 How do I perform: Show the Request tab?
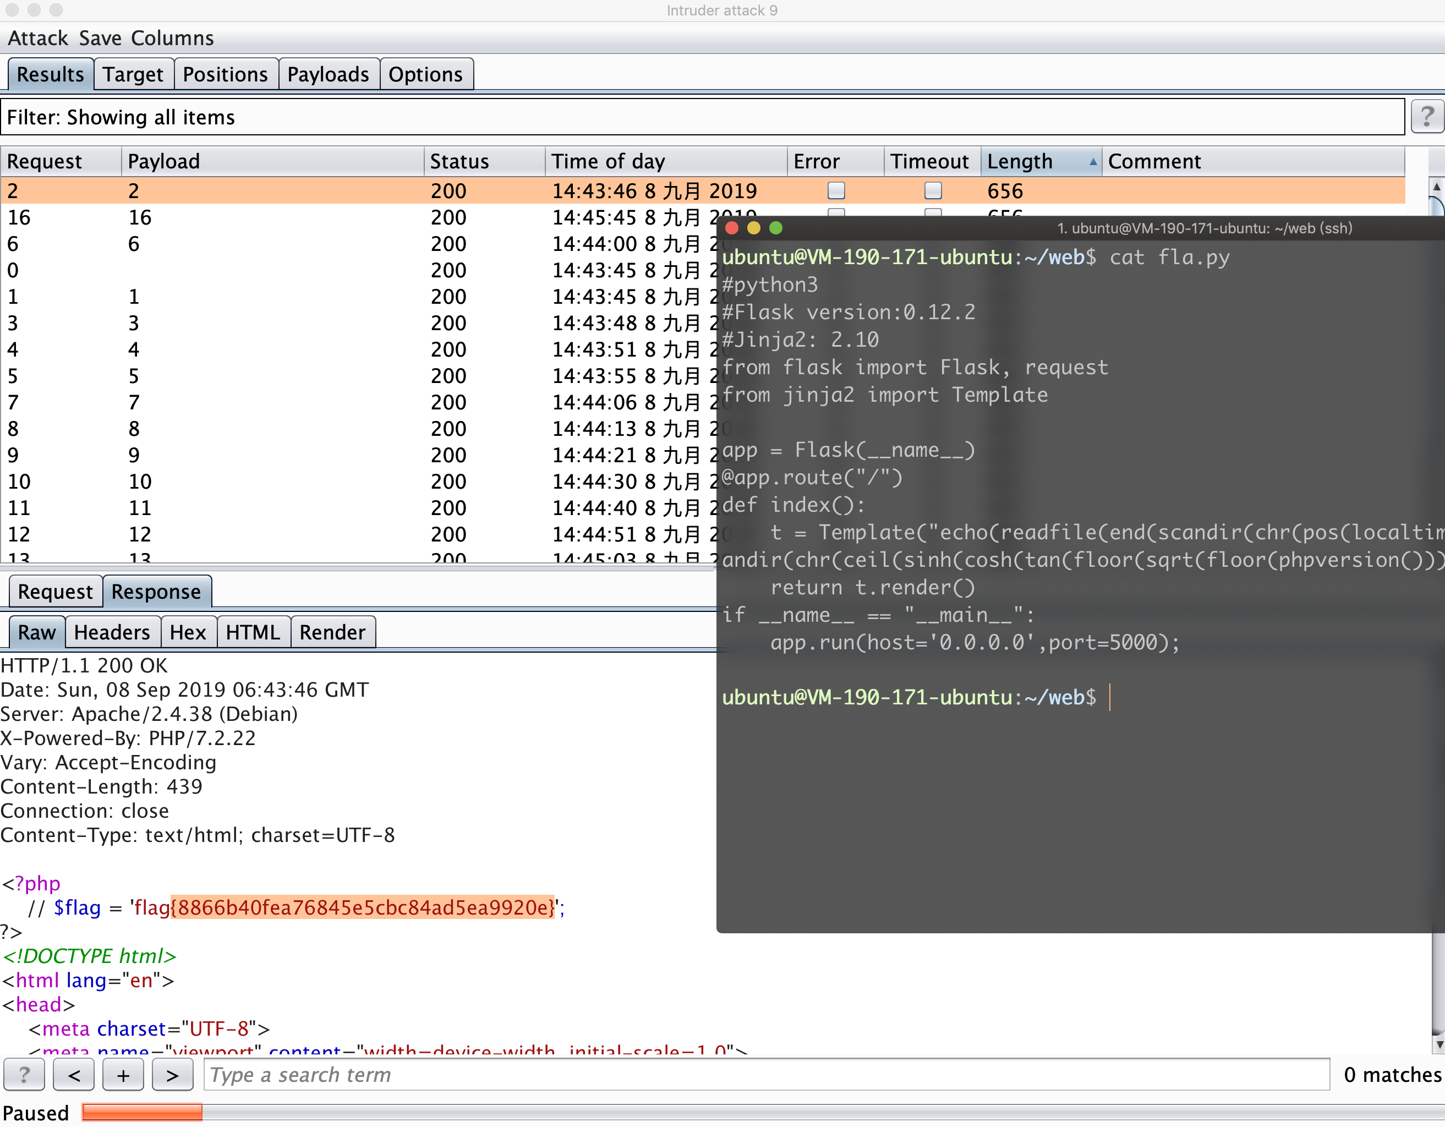click(x=56, y=591)
